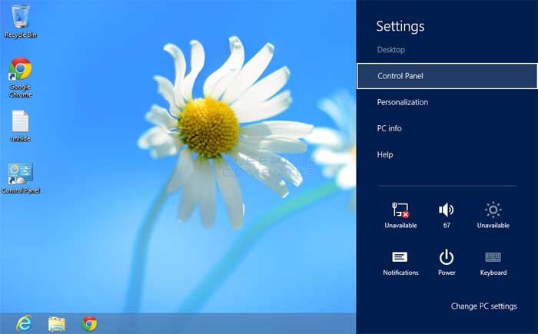Screen dimensions: 538x334
Task: Open the Power options icon
Action: click(x=447, y=263)
